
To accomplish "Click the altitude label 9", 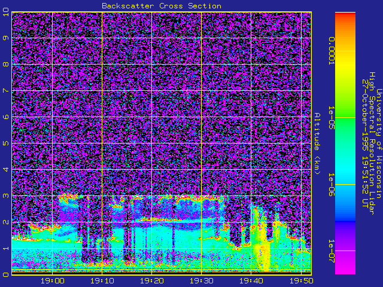I will coord(6,38).
